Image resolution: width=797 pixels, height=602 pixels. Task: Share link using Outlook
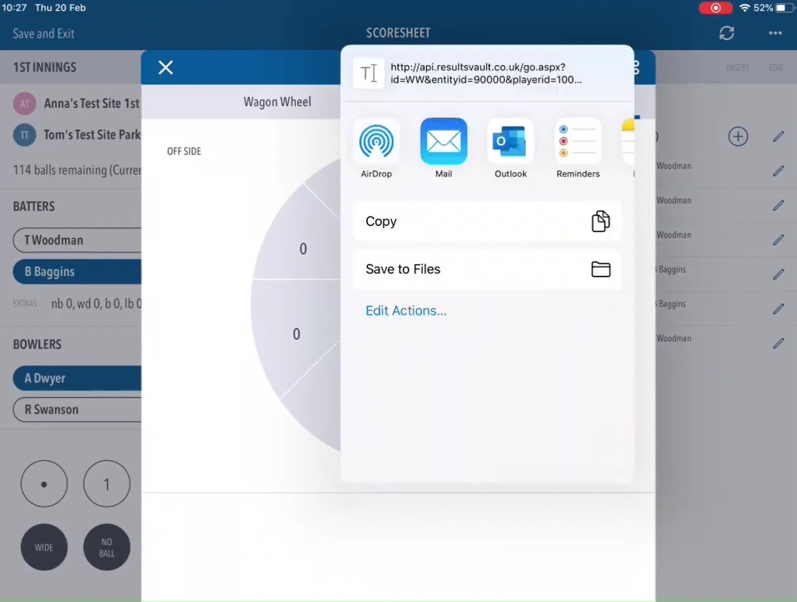pyautogui.click(x=511, y=142)
